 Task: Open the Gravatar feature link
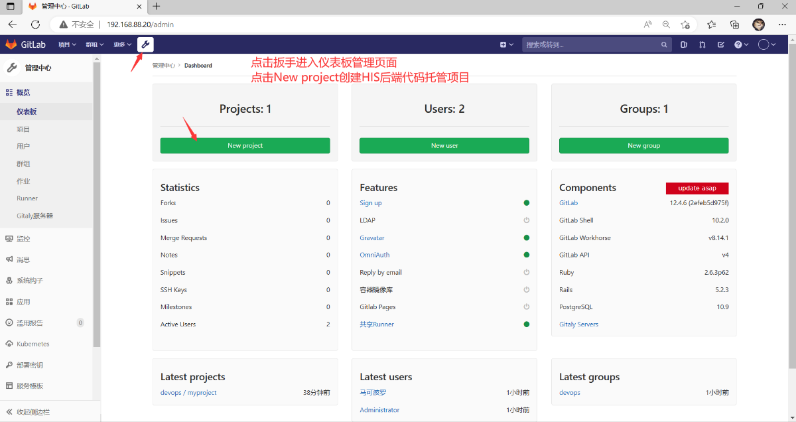point(372,238)
